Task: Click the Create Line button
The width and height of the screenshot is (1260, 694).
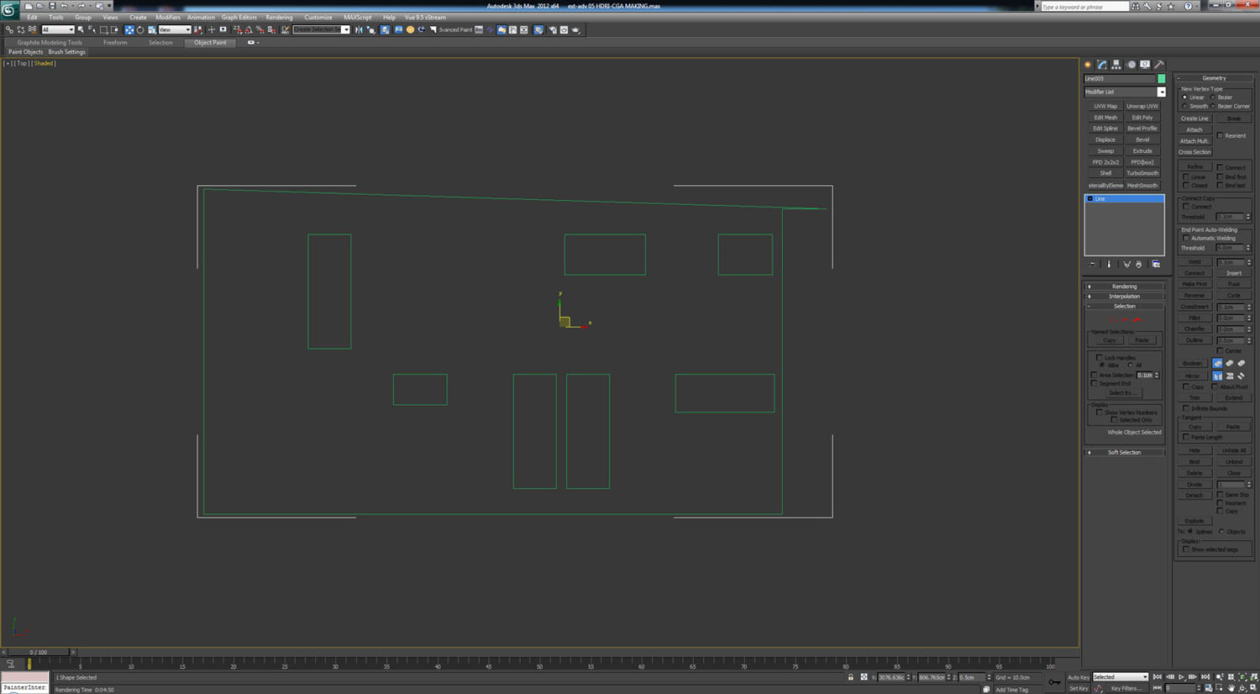Action: (1194, 118)
